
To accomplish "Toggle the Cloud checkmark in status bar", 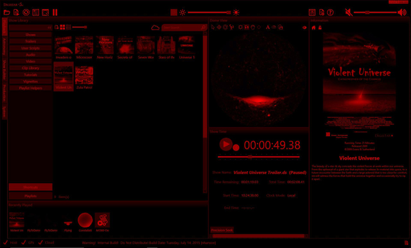I will [40, 242].
